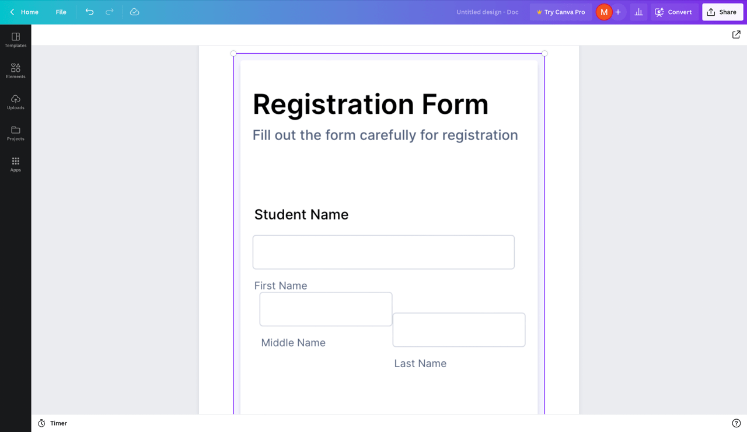This screenshot has height=432, width=747.
Task: Click the redo arrow
Action: click(x=110, y=12)
